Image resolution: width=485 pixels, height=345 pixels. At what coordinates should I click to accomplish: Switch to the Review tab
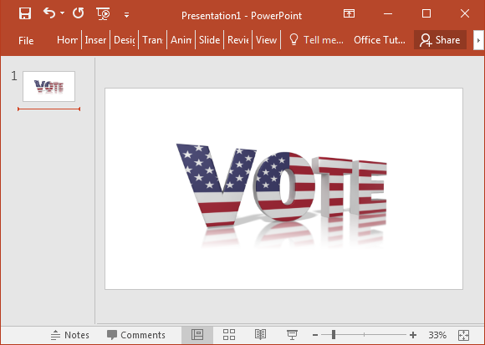click(237, 40)
